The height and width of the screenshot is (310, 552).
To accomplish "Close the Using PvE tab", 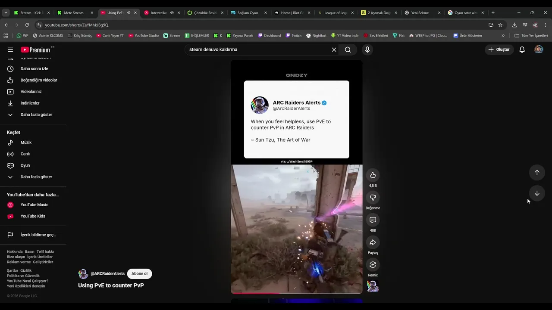I will click(135, 13).
